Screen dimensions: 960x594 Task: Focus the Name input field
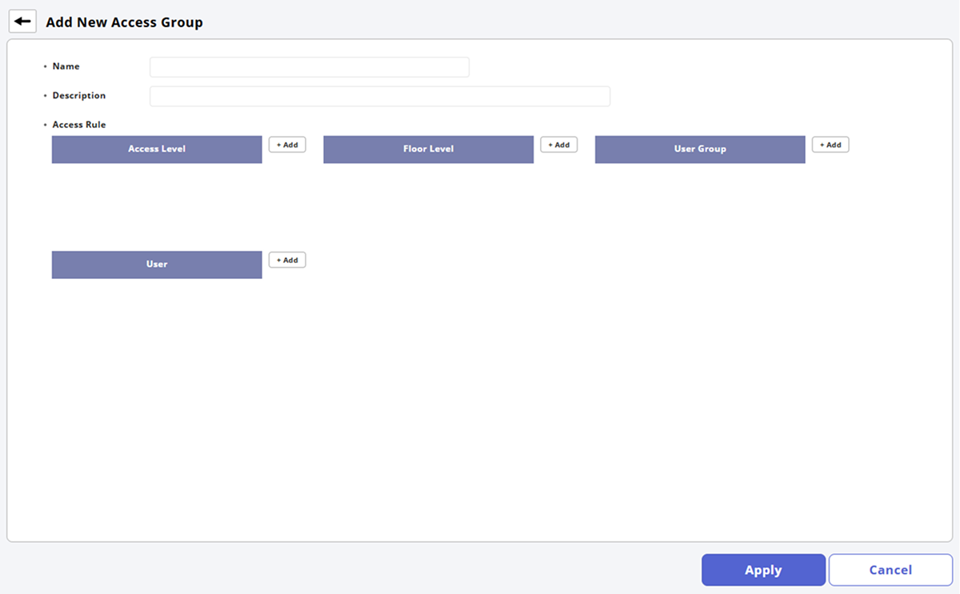pyautogui.click(x=309, y=67)
